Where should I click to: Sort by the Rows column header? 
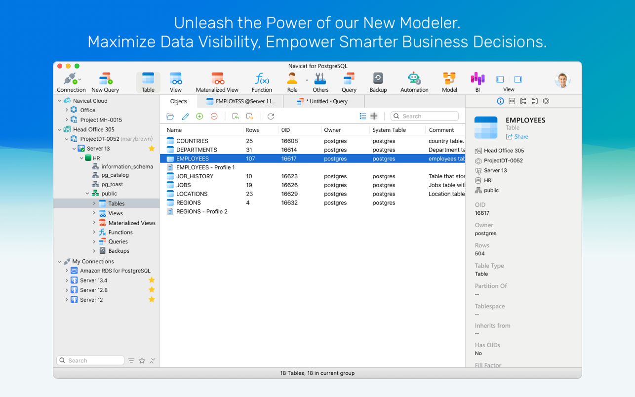260,130
